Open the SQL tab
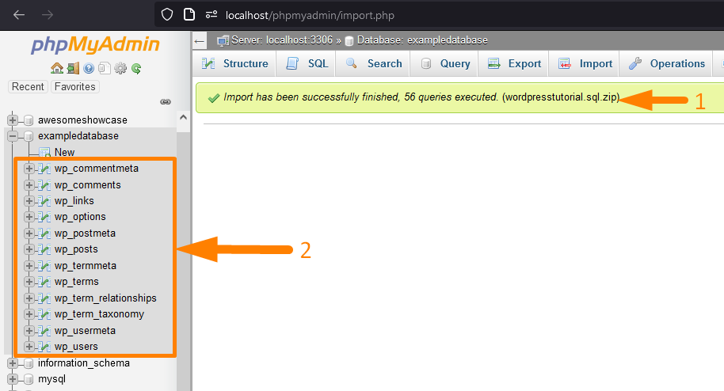 click(x=307, y=63)
